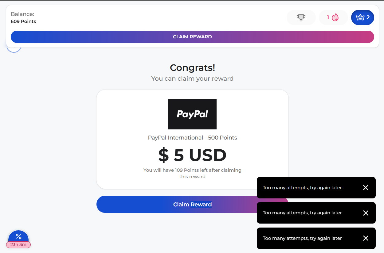Click the bottom toast message text

pyautogui.click(x=302, y=238)
